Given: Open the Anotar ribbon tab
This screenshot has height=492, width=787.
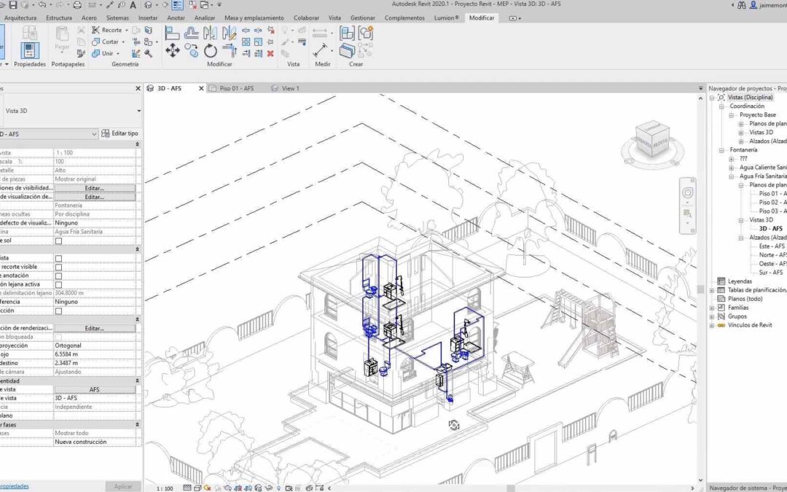Looking at the screenshot, I should [x=176, y=17].
